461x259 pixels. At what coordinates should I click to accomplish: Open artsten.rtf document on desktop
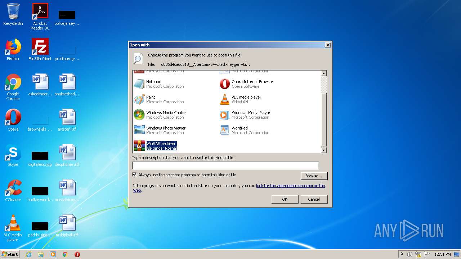pyautogui.click(x=67, y=120)
